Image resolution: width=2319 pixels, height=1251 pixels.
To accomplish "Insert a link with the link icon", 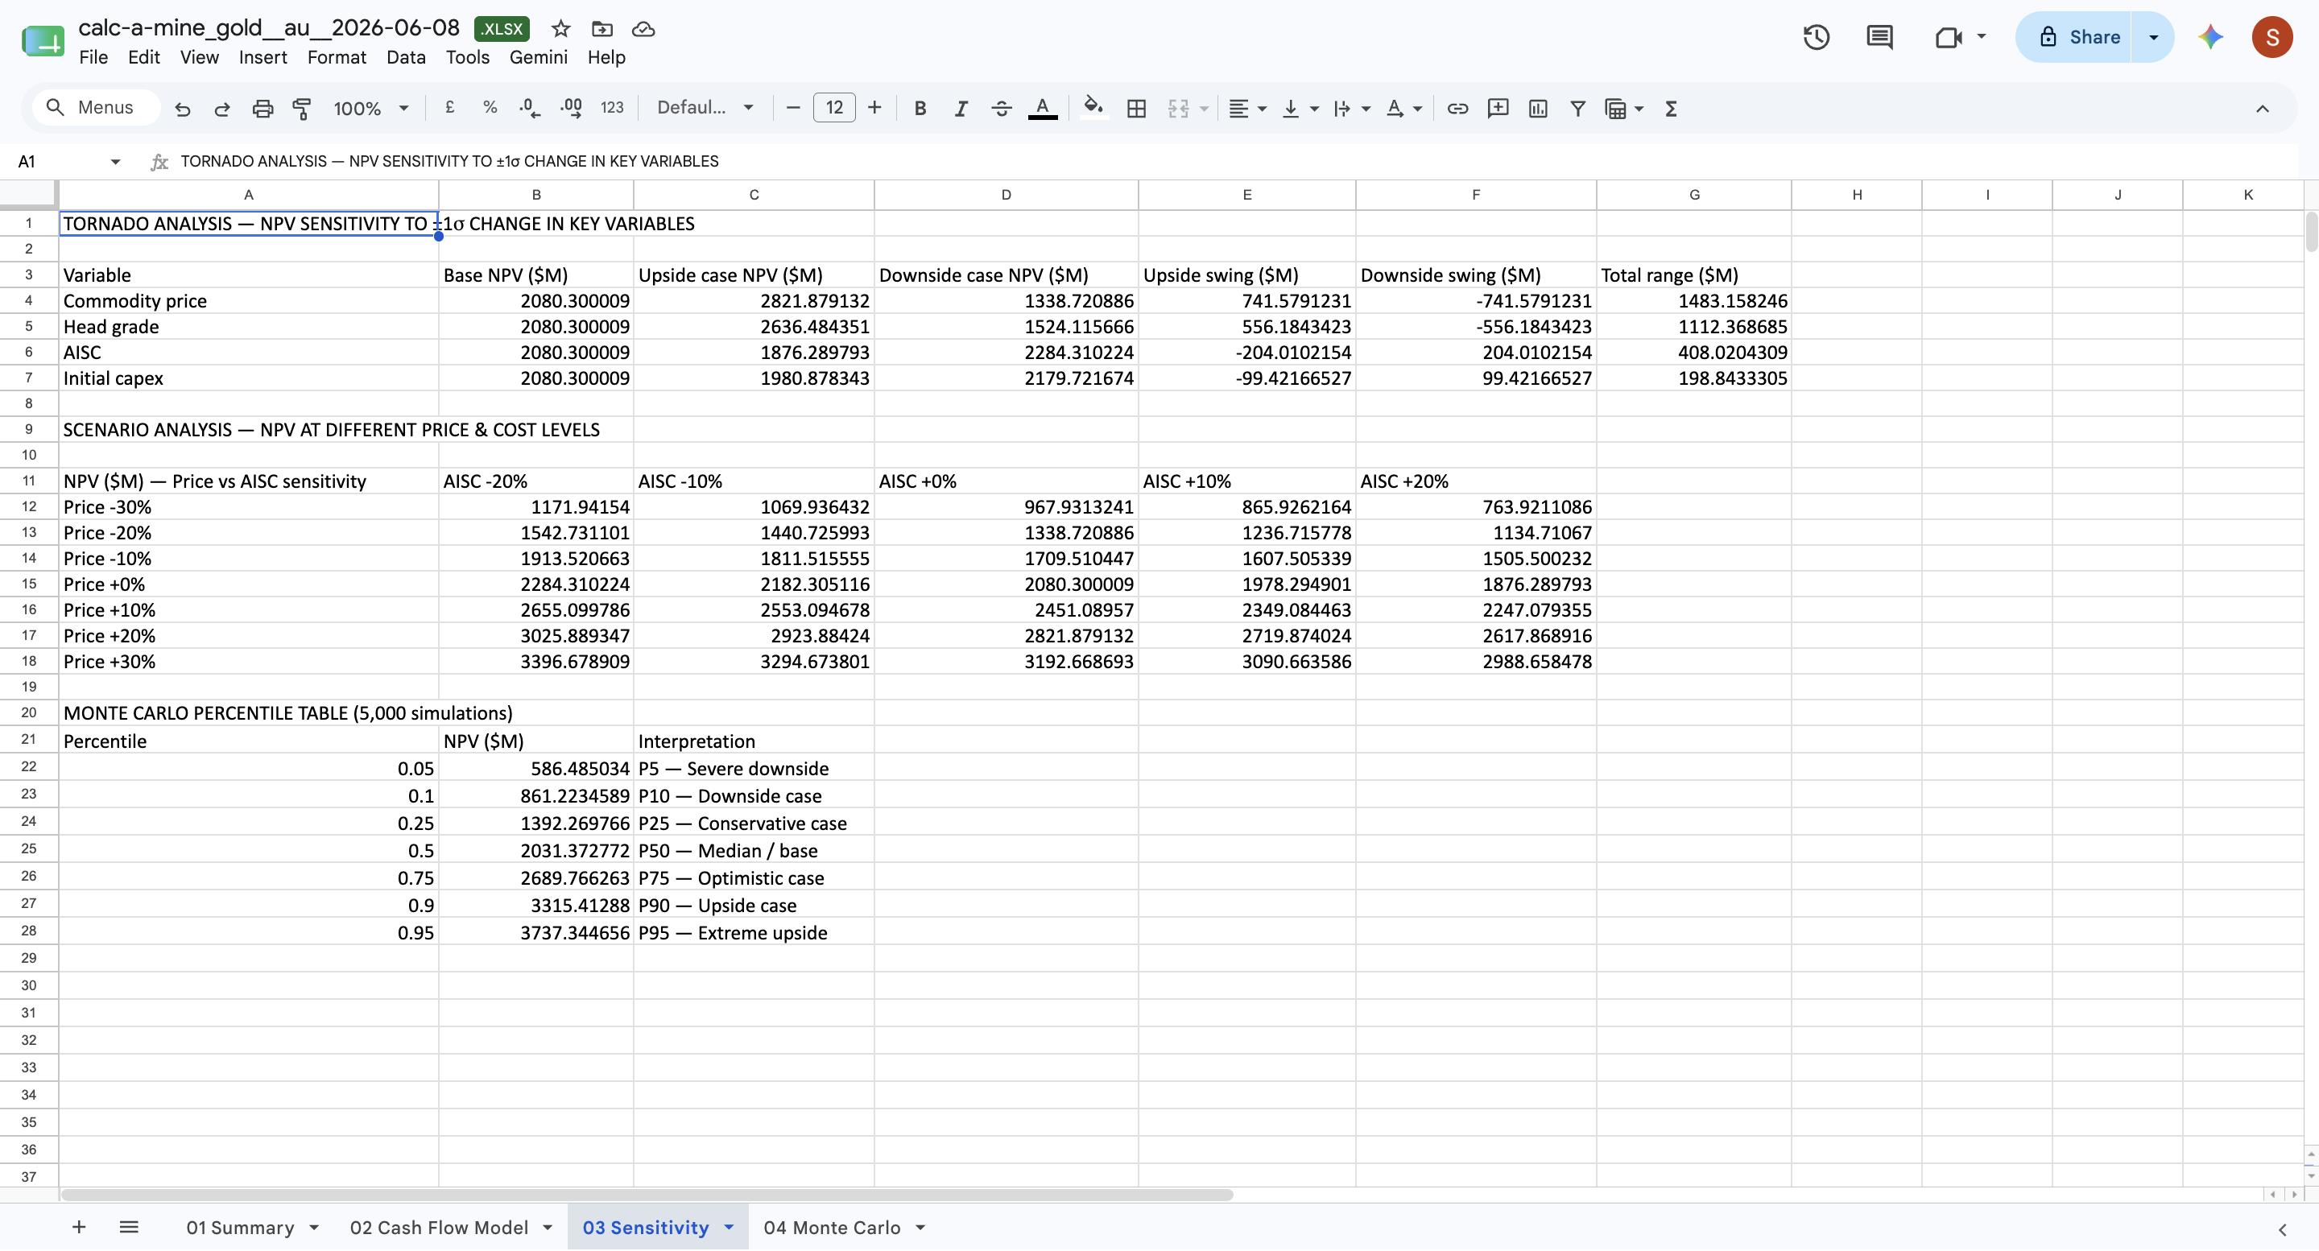I will coord(1457,109).
